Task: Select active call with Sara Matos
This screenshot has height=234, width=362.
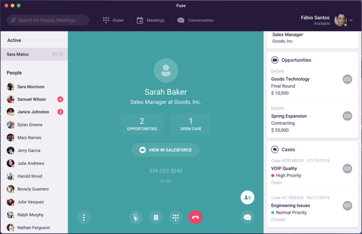Action: pos(34,54)
